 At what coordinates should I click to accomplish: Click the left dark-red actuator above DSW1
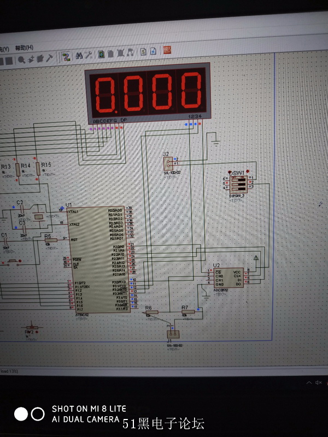[230, 172]
